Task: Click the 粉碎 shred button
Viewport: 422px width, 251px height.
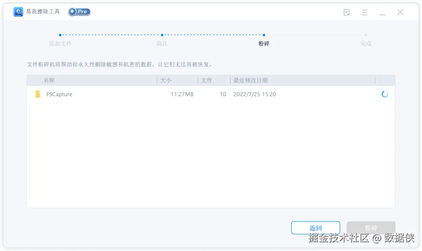Action: point(371,228)
